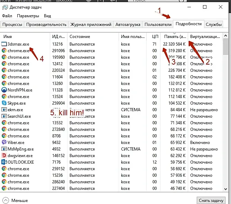Screen dimensions: 231x204
Task: Click the SearchUI.exe process icon
Action: point(4,116)
